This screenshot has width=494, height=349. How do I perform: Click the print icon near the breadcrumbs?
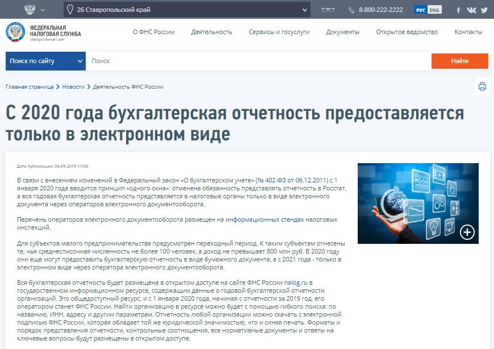[482, 86]
